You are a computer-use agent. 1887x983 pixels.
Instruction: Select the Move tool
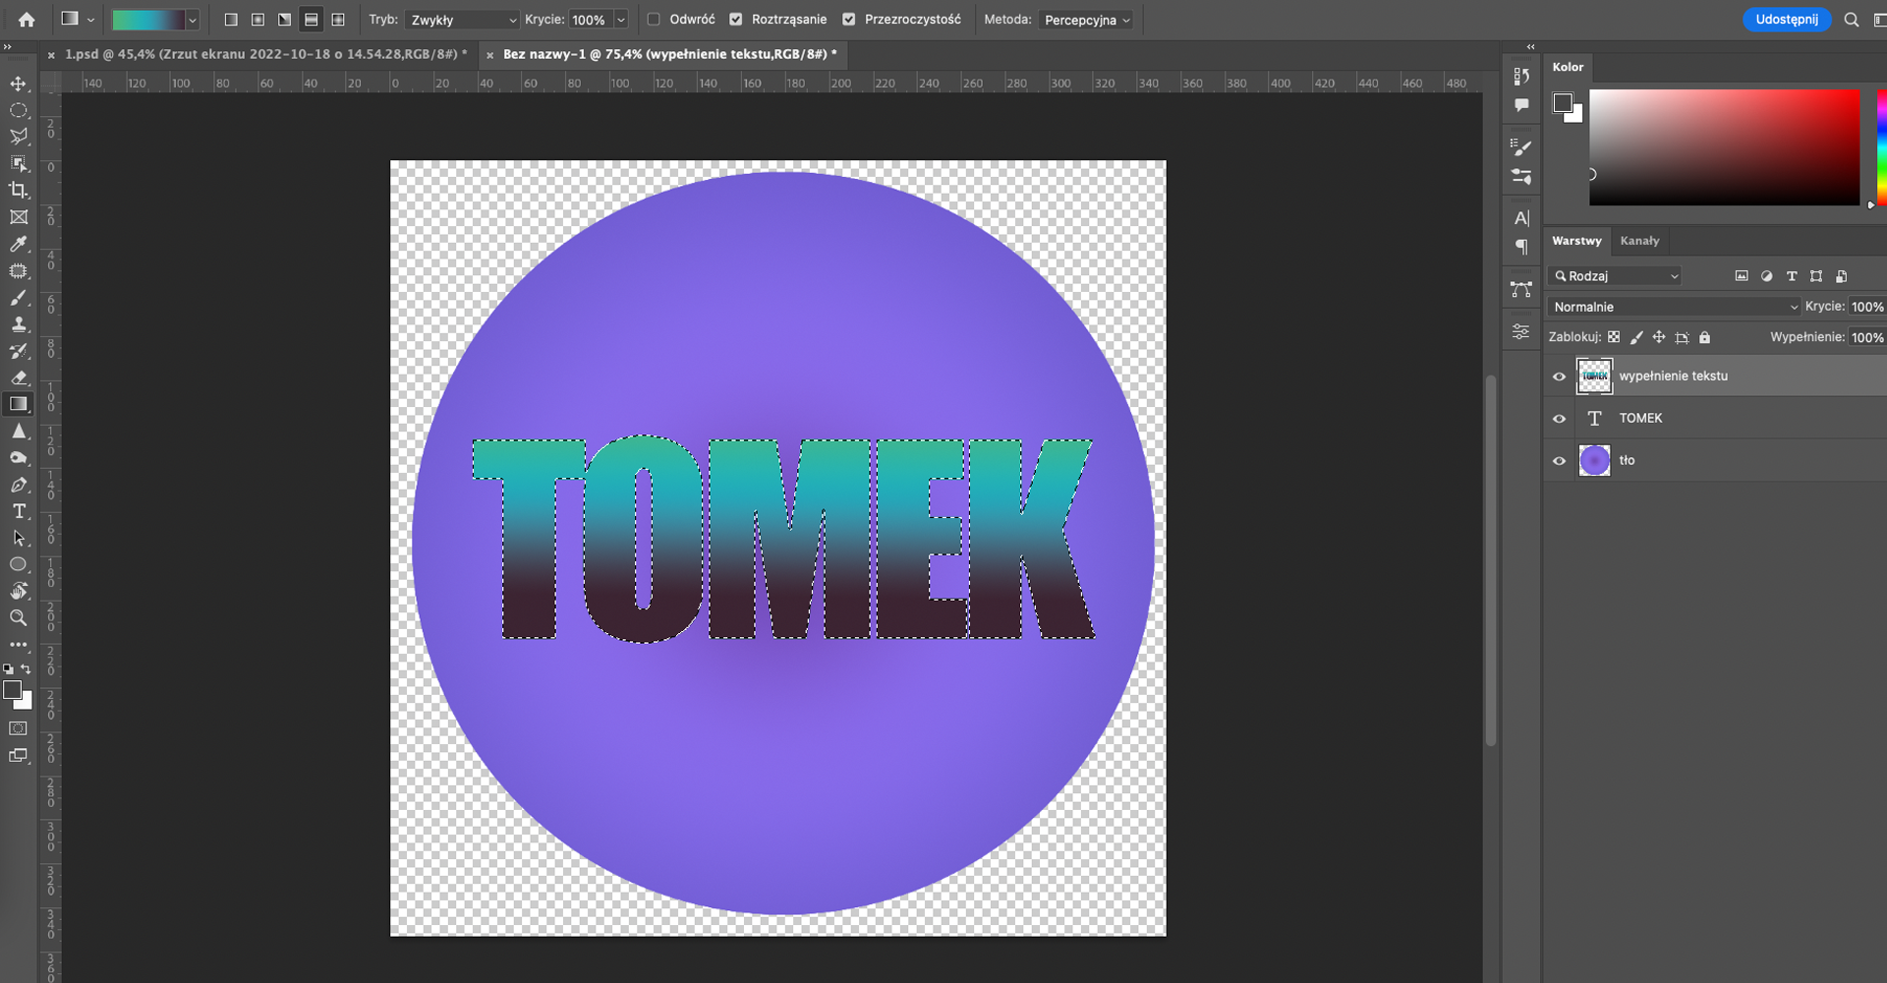pyautogui.click(x=19, y=84)
